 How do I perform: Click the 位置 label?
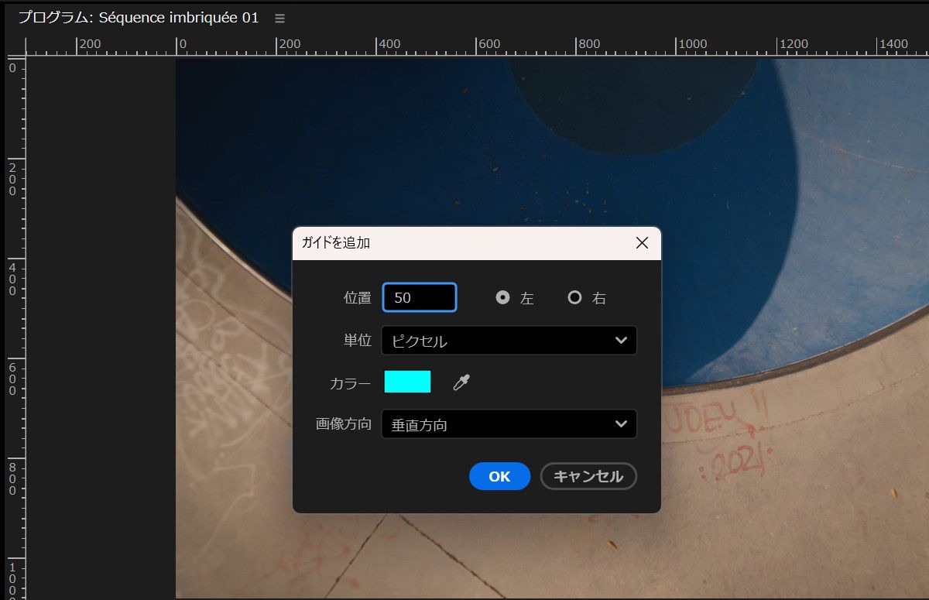tap(358, 297)
